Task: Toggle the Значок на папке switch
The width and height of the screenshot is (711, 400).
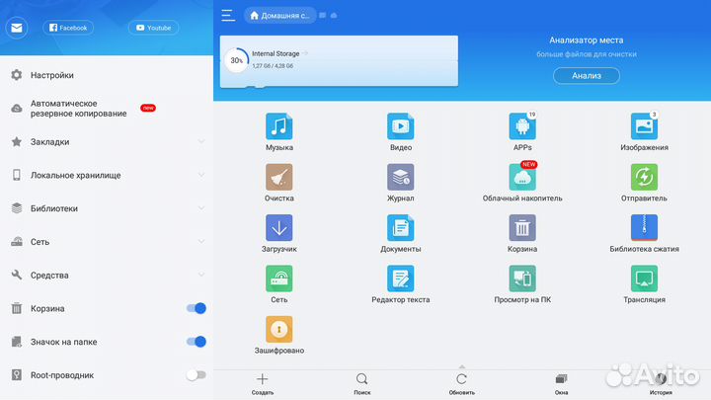Action: click(197, 342)
